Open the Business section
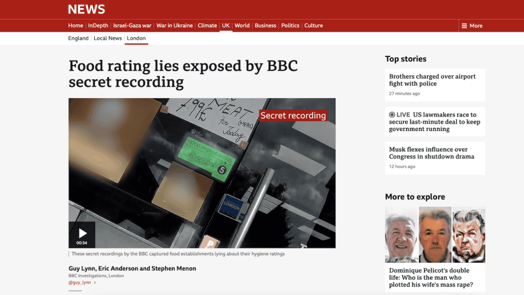The width and height of the screenshot is (524, 295). 265,26
